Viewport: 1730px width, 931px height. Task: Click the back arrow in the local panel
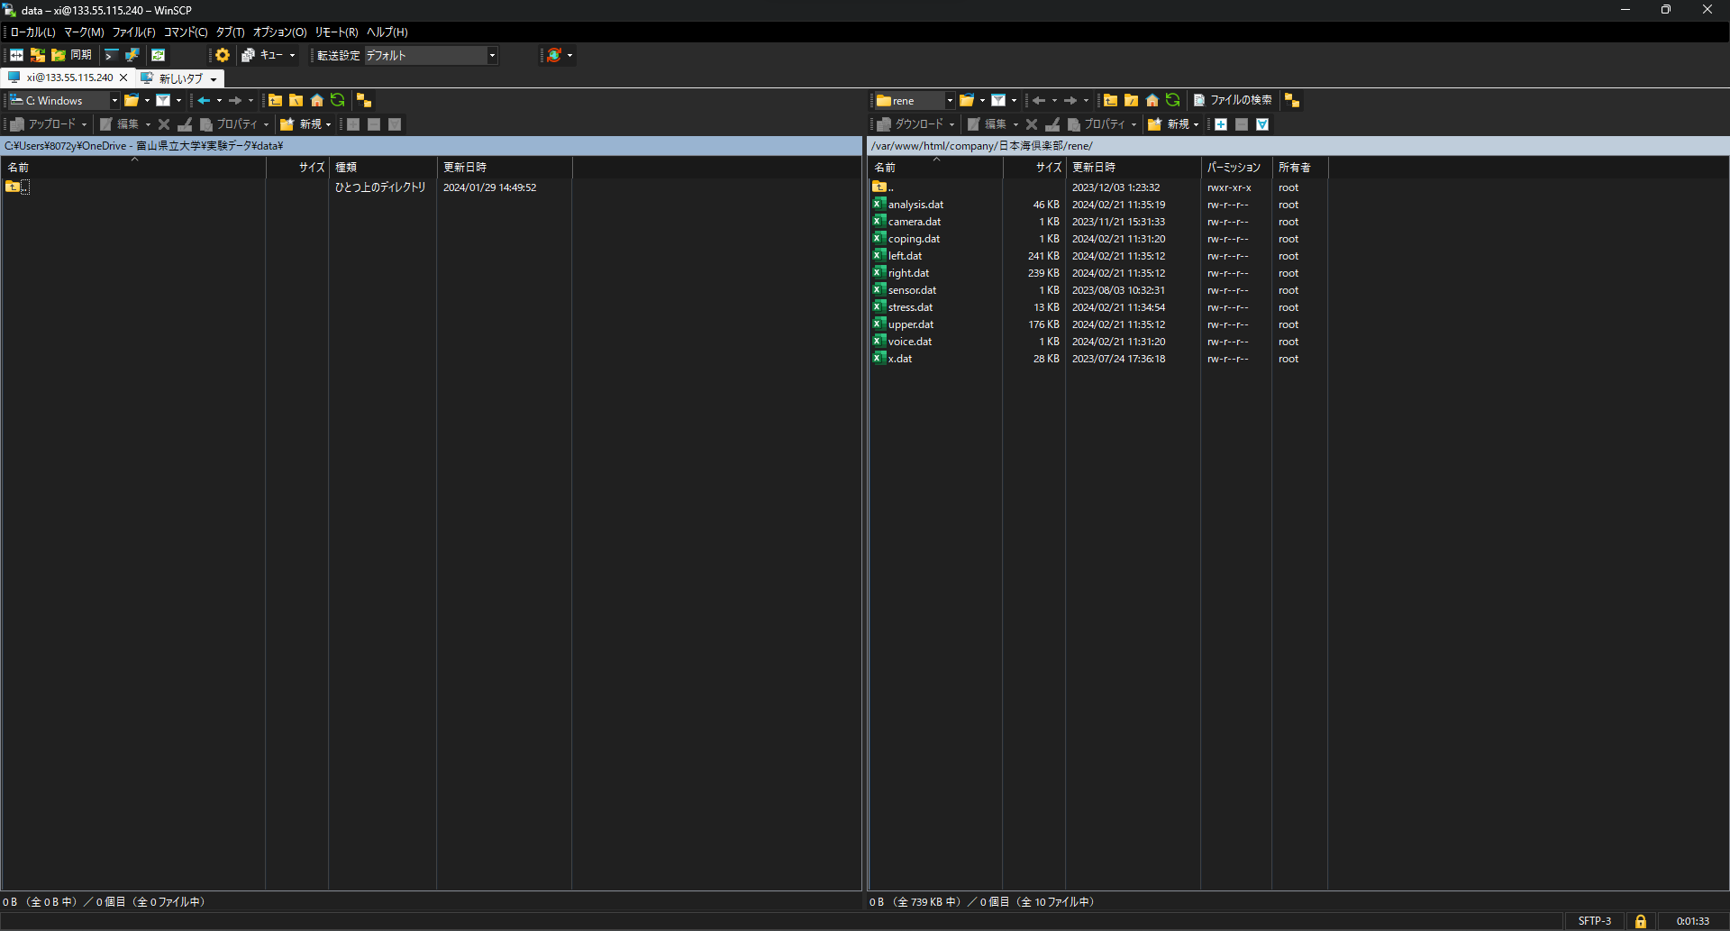(x=204, y=100)
